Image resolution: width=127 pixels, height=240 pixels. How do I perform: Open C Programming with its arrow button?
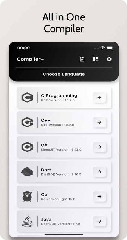click(x=99, y=98)
